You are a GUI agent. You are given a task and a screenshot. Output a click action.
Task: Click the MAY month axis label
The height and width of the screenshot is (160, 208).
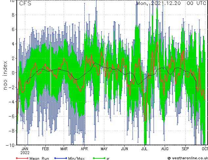(104, 149)
